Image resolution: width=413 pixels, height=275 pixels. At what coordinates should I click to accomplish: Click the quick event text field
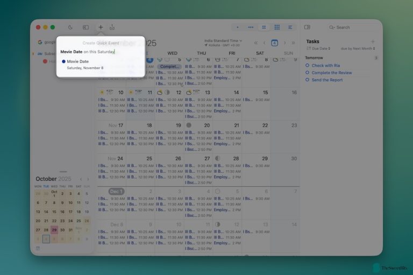(101, 52)
